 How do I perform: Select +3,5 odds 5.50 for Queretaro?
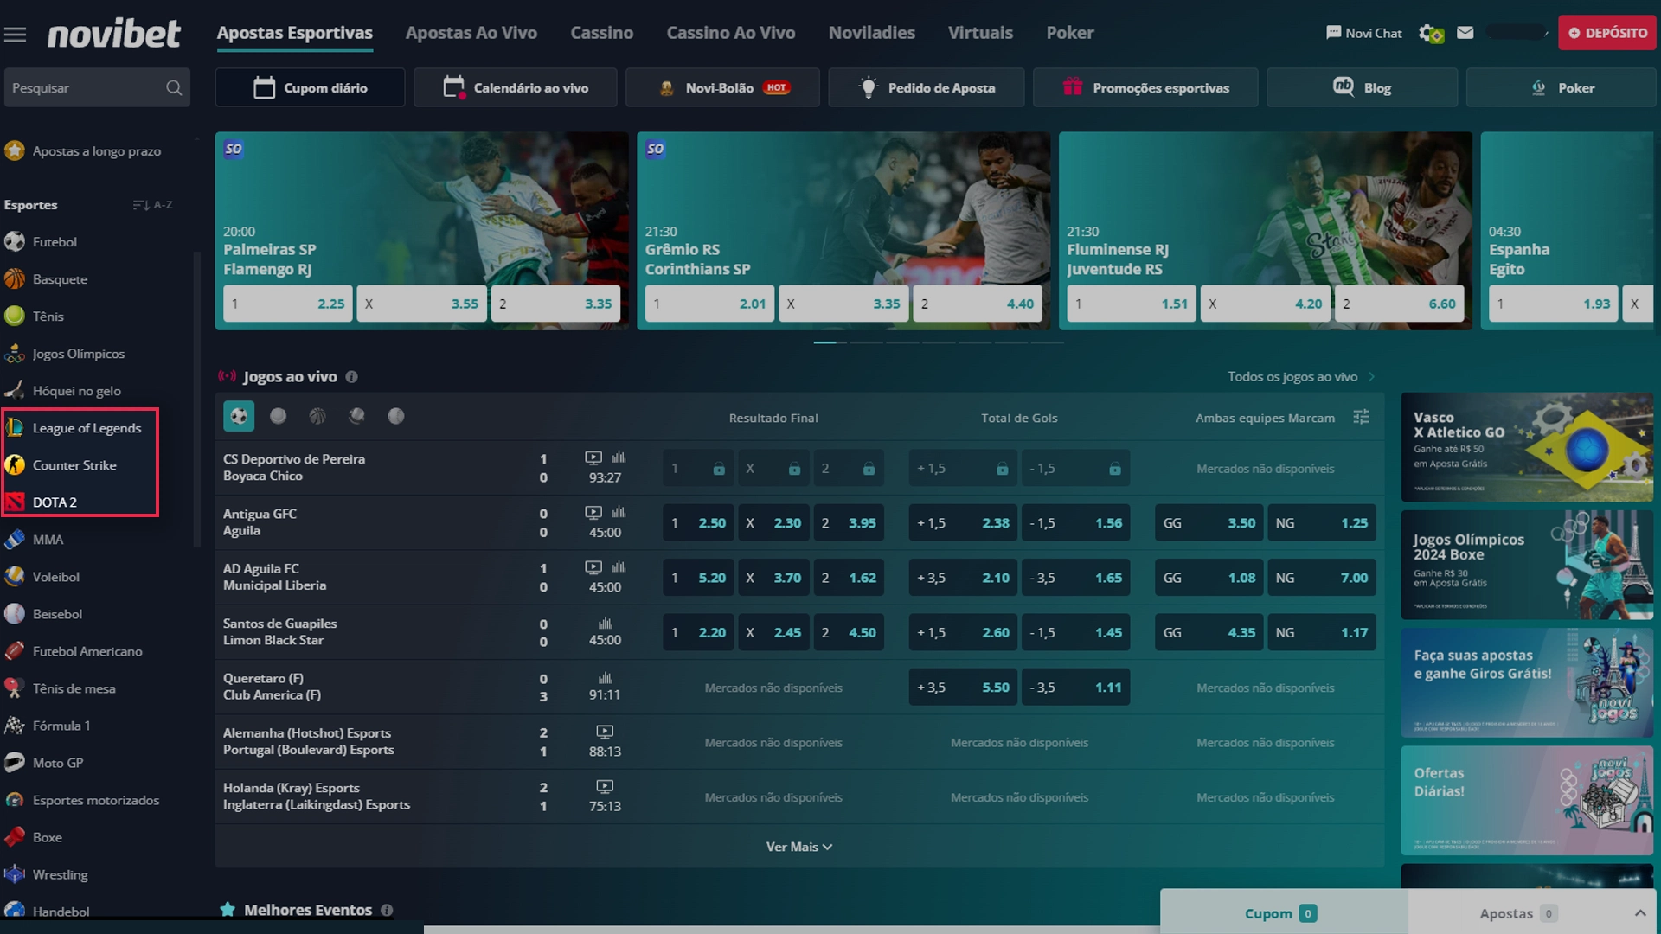963,688
